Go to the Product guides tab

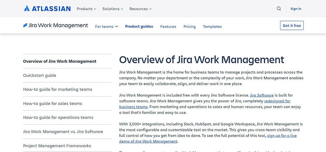(139, 26)
